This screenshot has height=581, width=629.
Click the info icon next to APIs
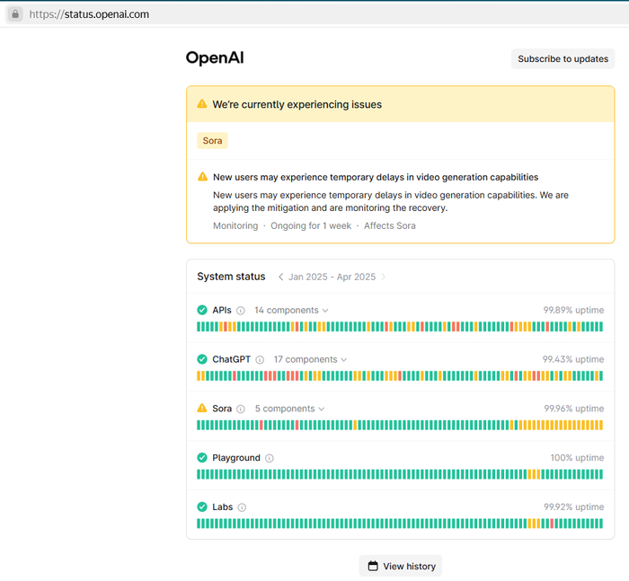(241, 311)
